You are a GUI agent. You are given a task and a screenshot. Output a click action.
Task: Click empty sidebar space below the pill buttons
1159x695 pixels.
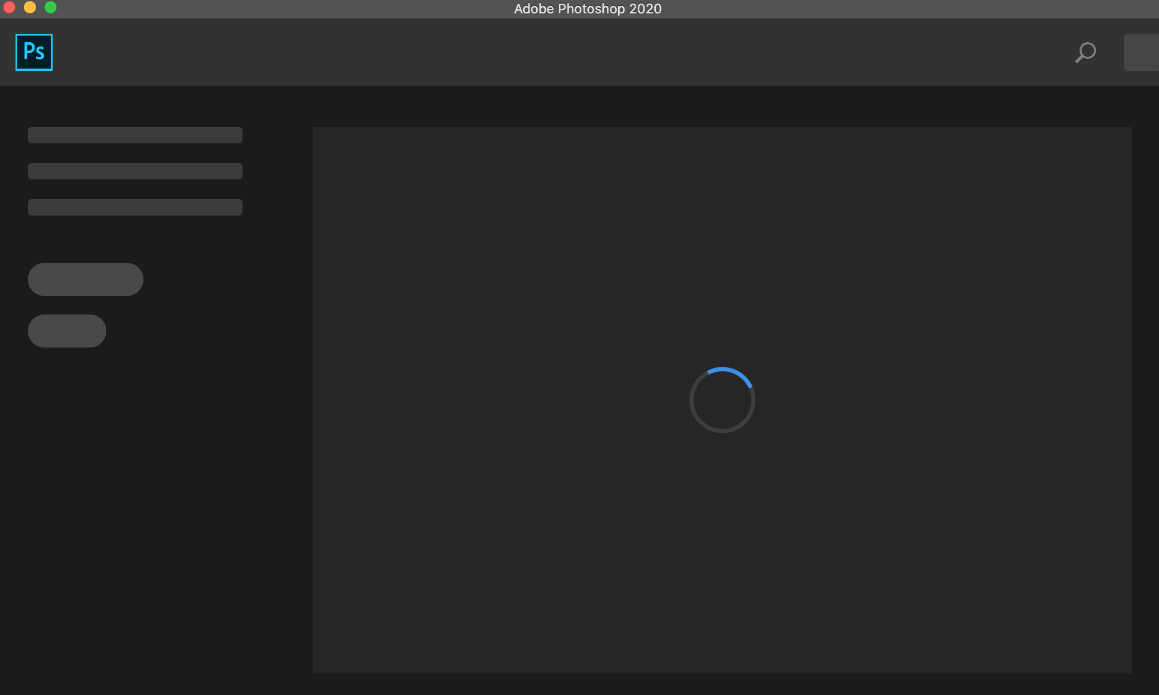[x=134, y=490]
